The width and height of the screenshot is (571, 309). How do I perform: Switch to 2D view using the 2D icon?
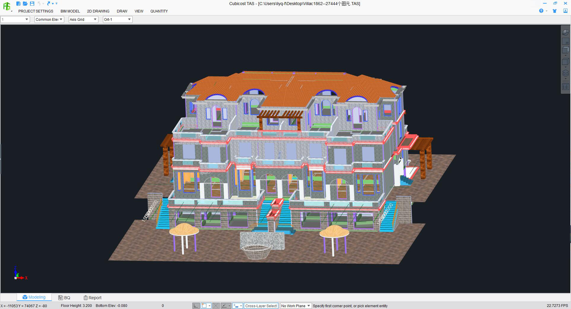(x=565, y=41)
